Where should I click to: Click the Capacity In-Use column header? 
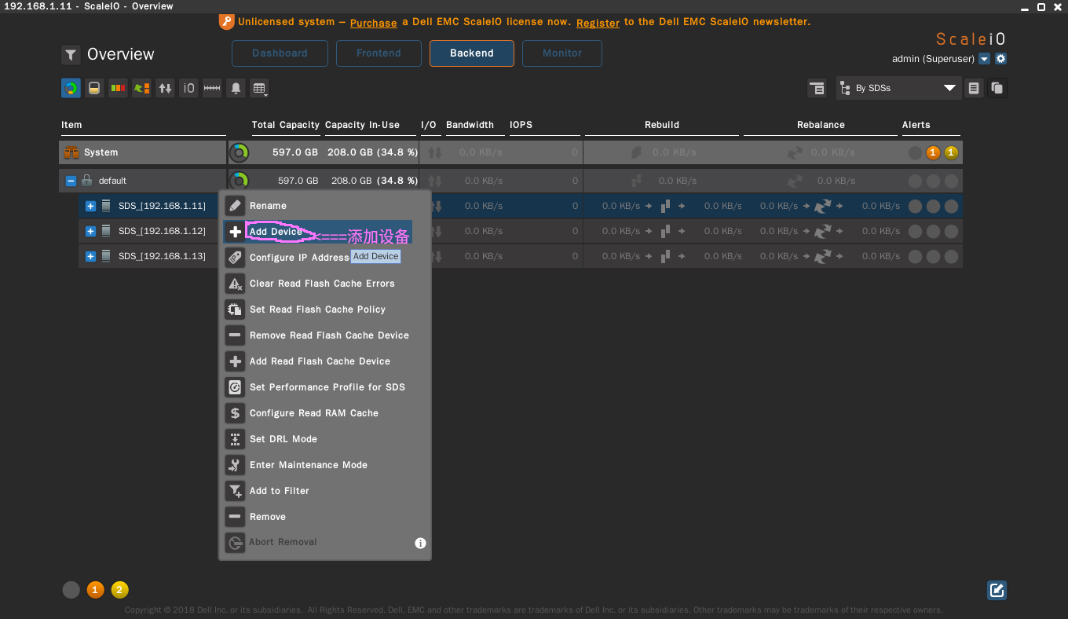coord(362,125)
